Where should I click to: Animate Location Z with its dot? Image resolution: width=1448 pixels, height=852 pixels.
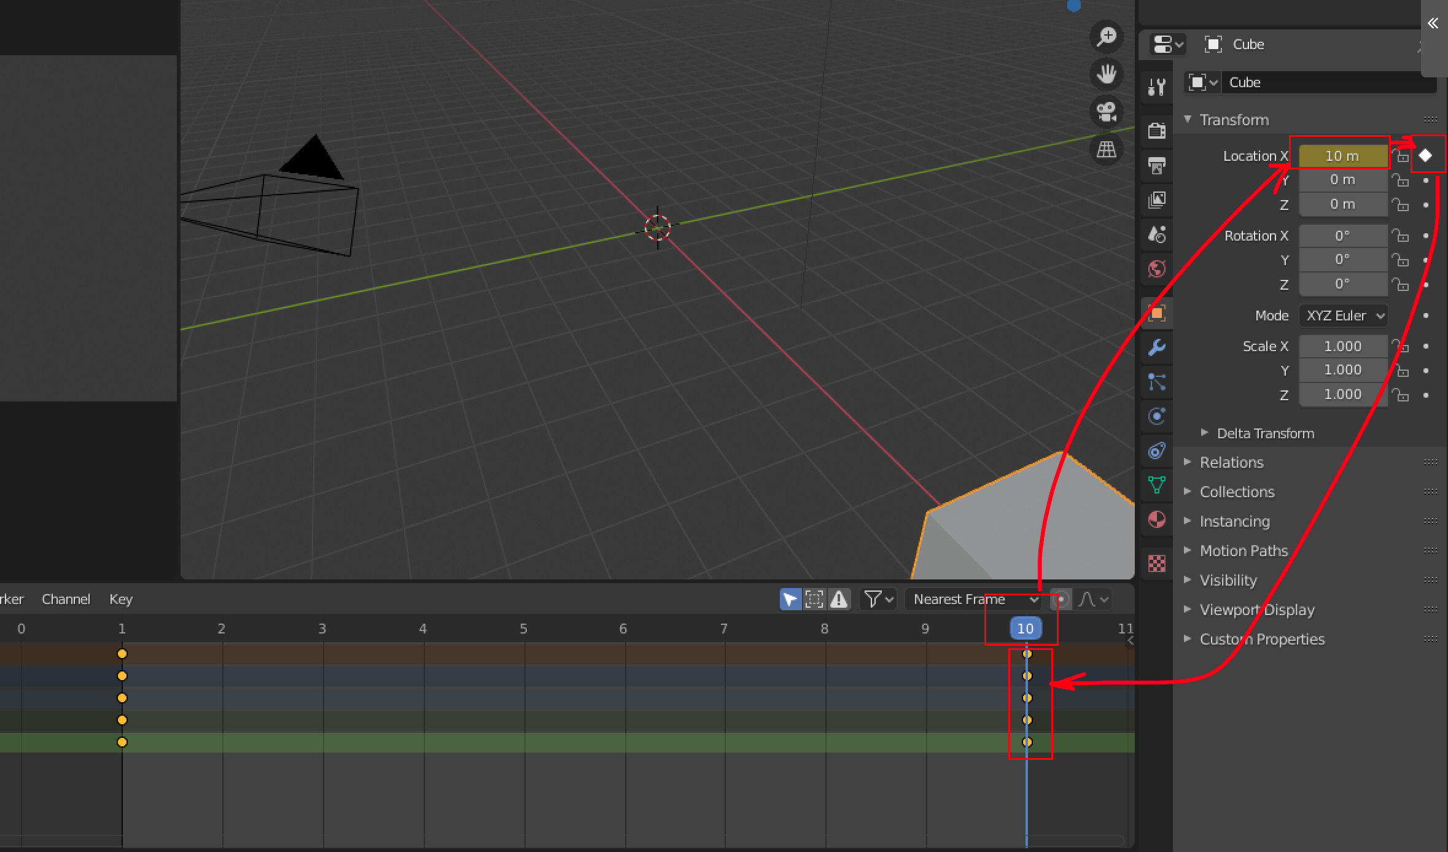1426,204
